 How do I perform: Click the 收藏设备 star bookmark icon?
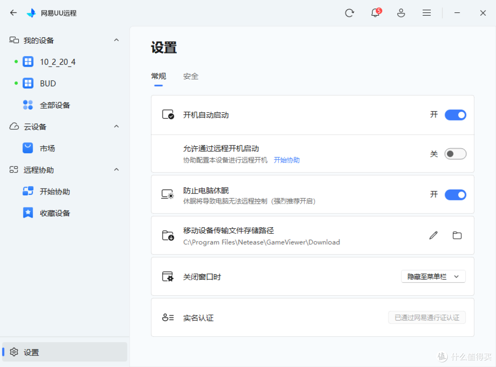tap(28, 213)
